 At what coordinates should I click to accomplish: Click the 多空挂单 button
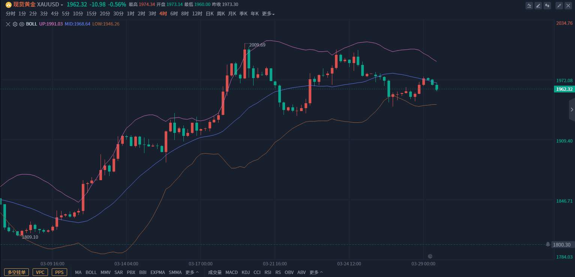pyautogui.click(x=17, y=272)
